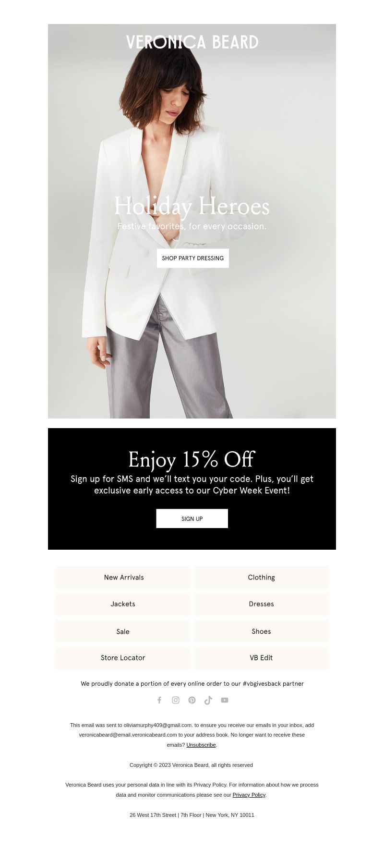Click the Shop Party Dressing button

coord(193,258)
